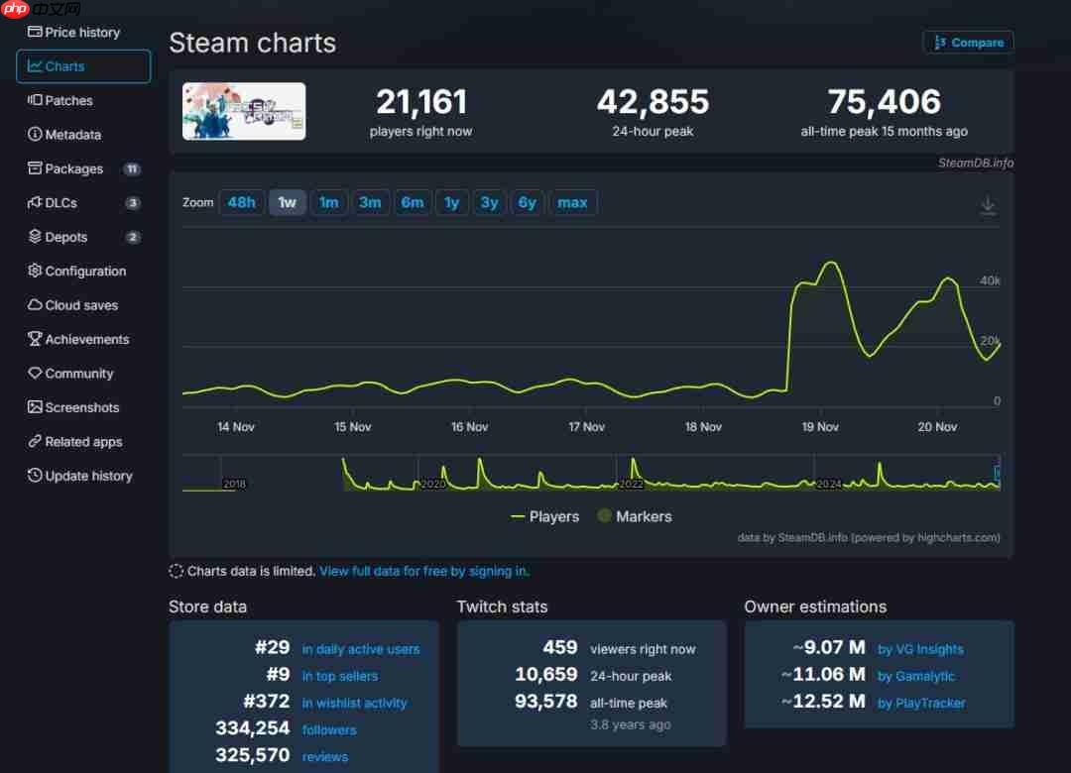Toggle the Markers series in legend
This screenshot has width=1071, height=773.
click(x=634, y=516)
